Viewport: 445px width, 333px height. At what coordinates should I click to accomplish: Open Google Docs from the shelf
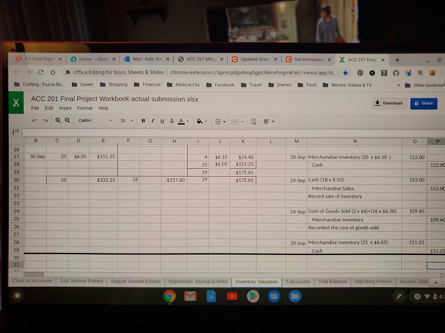pos(211,296)
